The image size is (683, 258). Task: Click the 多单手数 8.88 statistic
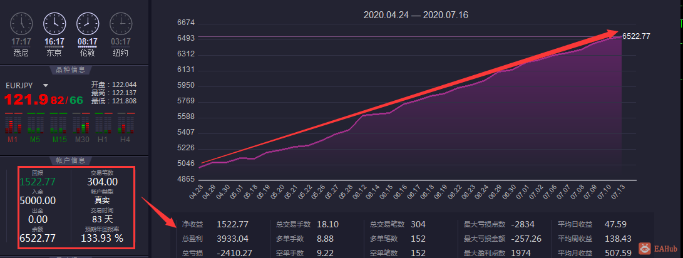point(306,239)
